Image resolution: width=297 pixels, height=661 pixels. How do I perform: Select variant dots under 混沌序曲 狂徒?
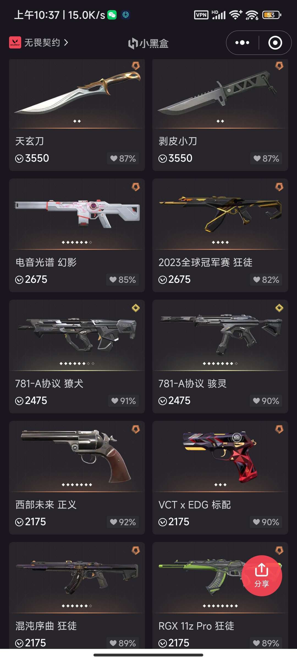77,606
